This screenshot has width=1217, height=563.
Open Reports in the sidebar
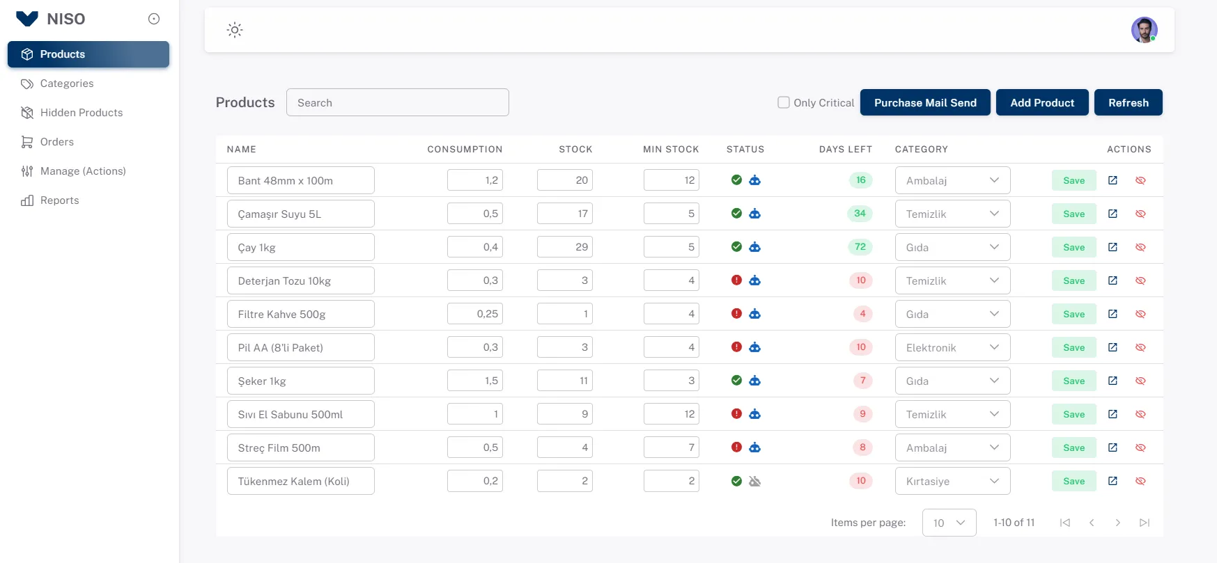coord(88,200)
